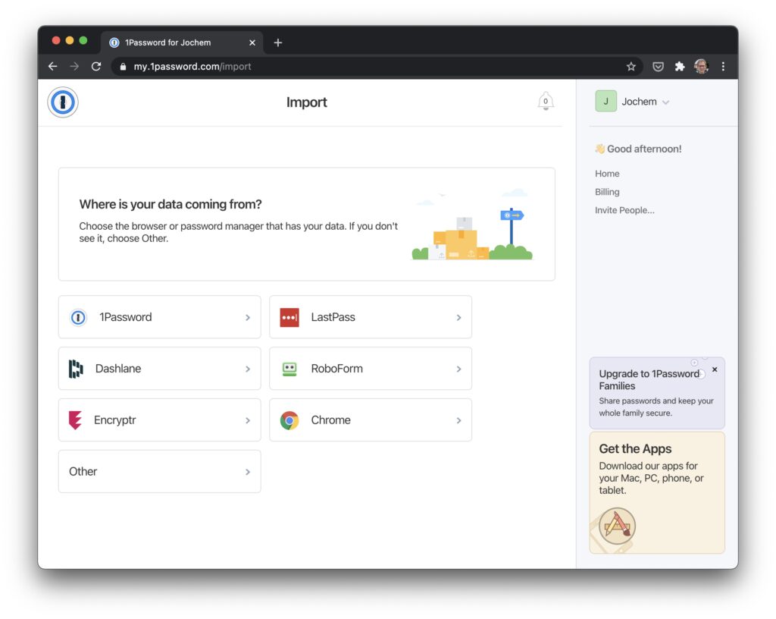Click the 1Password import option icon
The width and height of the screenshot is (776, 619).
78,317
